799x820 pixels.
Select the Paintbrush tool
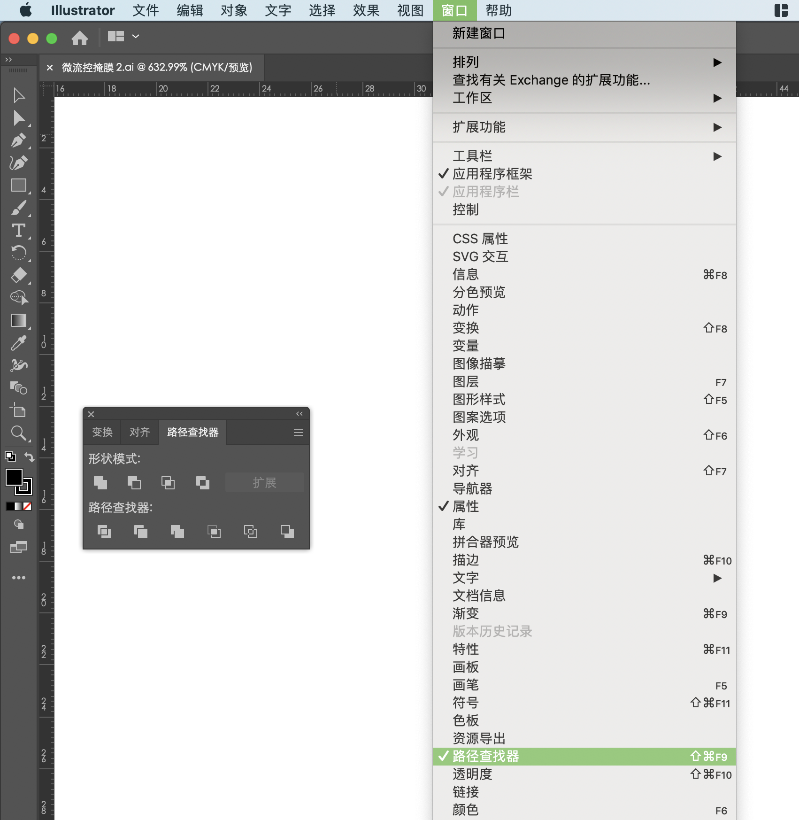[19, 208]
